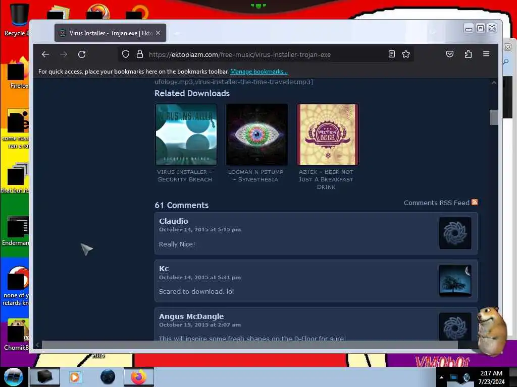
Task: Open the tracking protection shield icon
Action: [x=126, y=54]
